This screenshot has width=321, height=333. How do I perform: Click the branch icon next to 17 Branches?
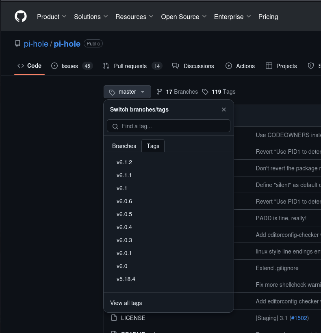pos(160,92)
